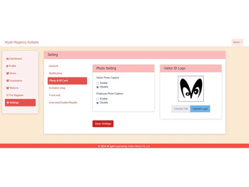Click the Settings gear icon

(7, 103)
